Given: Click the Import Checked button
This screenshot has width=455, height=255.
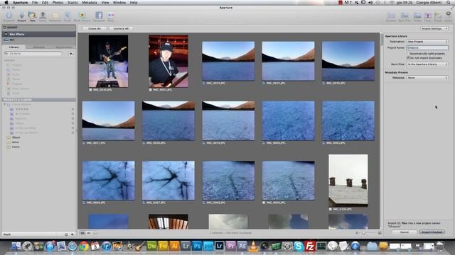Looking at the screenshot, I should (432, 232).
